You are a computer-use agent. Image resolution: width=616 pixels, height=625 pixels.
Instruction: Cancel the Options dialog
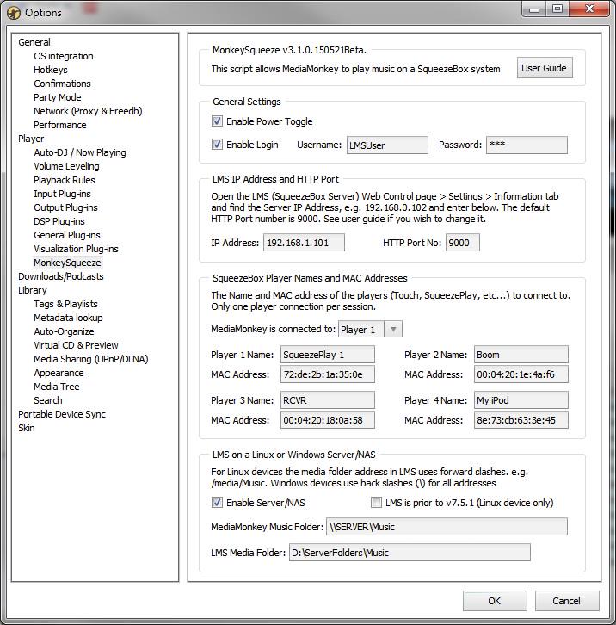coord(567,601)
